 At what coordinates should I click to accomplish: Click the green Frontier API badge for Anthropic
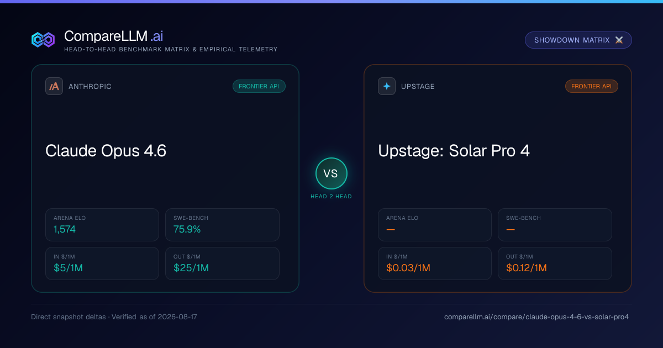(x=259, y=86)
